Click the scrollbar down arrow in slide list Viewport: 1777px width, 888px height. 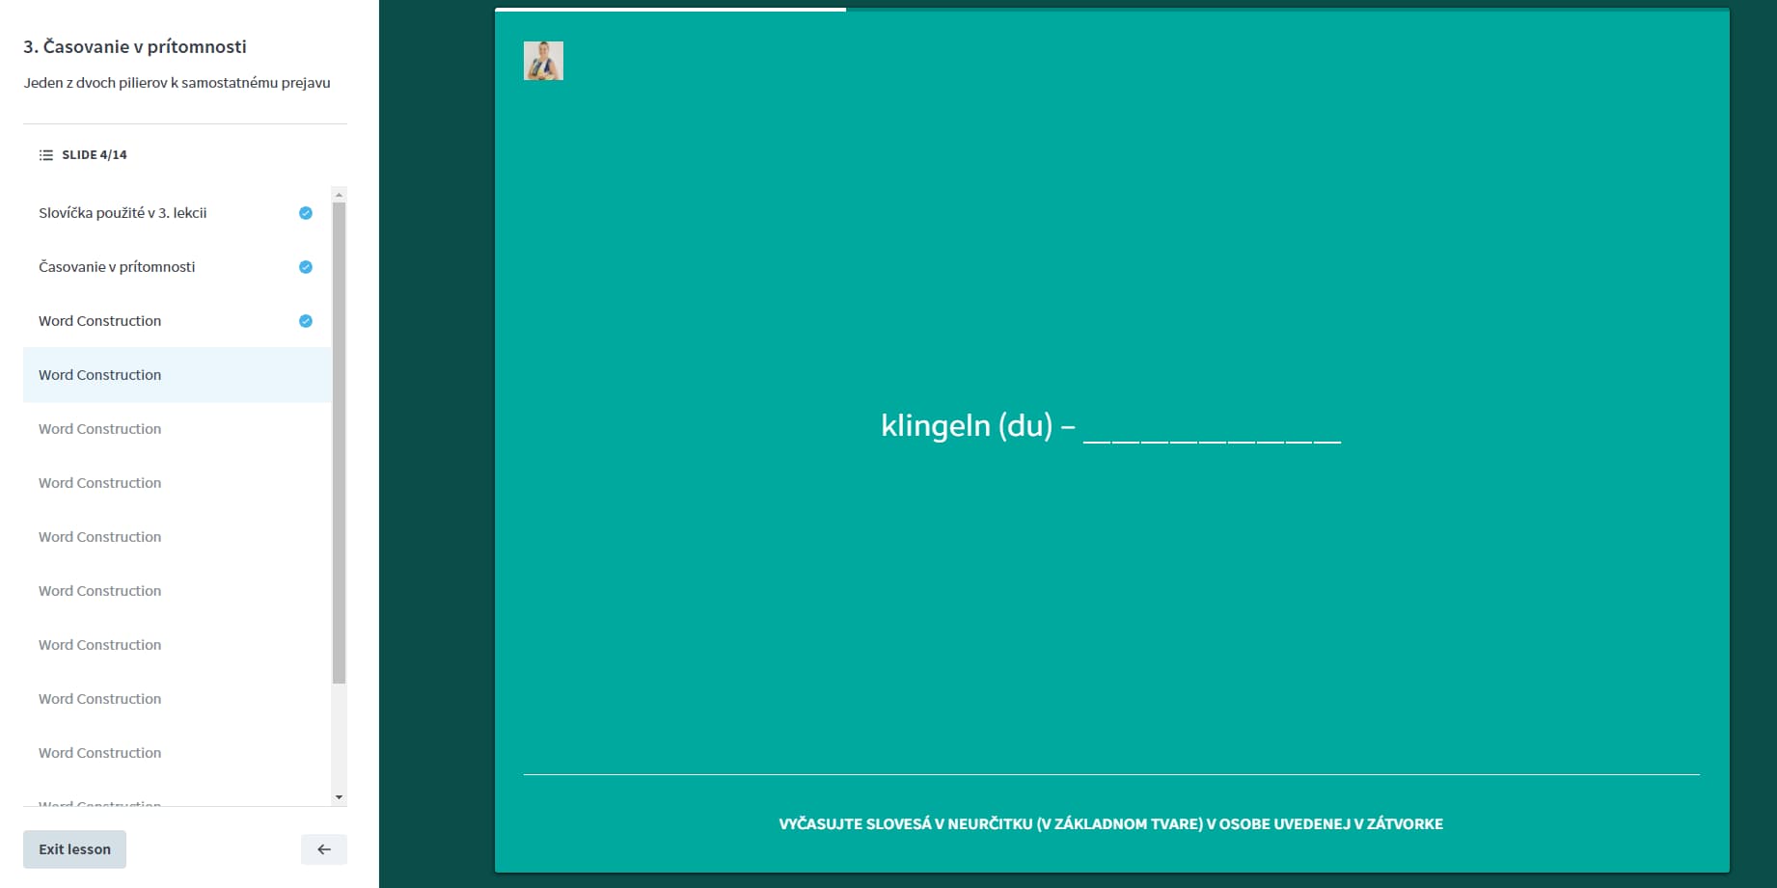(339, 797)
